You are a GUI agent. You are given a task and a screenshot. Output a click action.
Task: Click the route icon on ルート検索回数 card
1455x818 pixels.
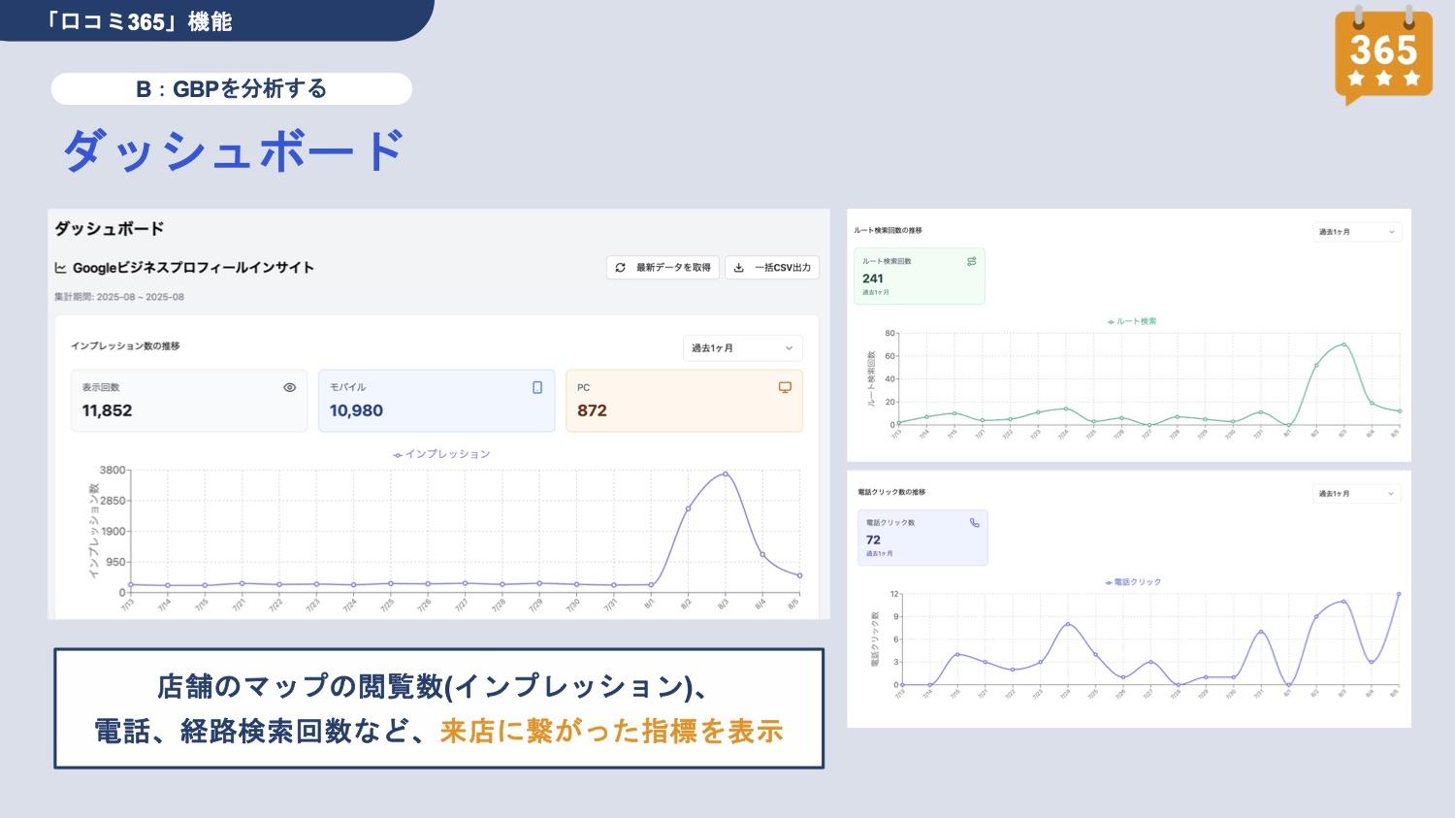[x=971, y=261]
